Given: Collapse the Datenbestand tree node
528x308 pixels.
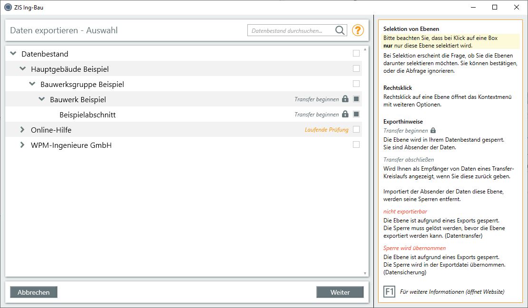Looking at the screenshot, I should pos(13,54).
